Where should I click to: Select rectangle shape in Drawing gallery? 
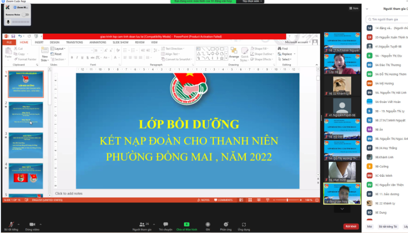coord(213,49)
